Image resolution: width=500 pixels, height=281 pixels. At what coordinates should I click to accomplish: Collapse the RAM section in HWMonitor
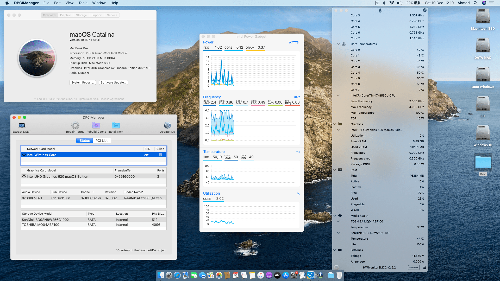click(334, 170)
